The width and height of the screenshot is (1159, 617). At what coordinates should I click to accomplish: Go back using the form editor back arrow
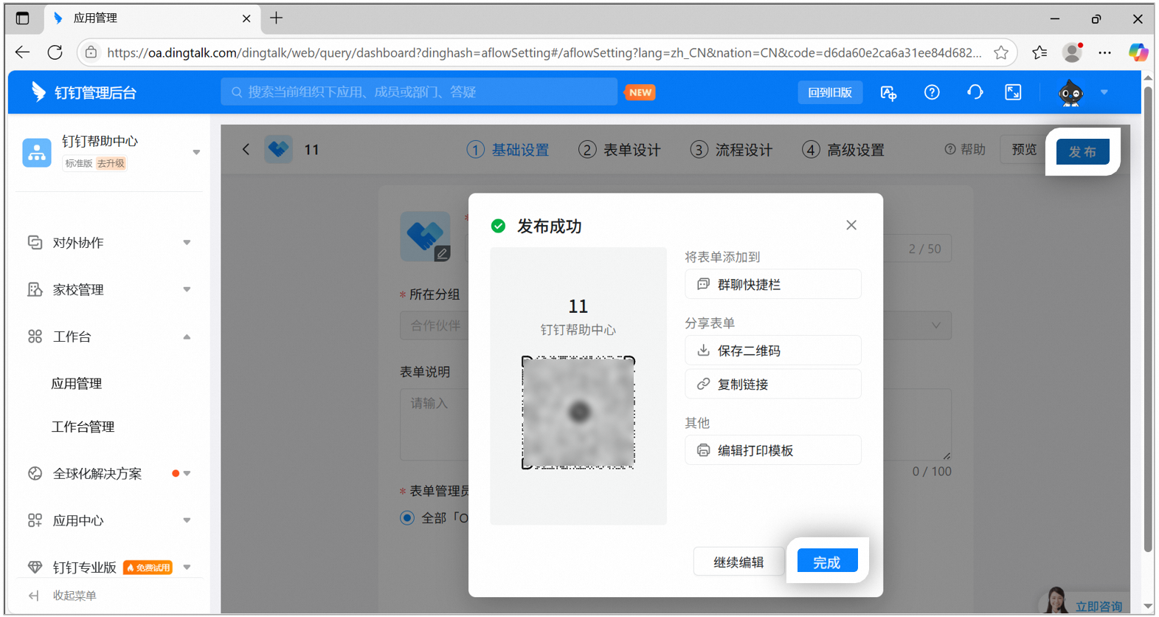pos(246,149)
